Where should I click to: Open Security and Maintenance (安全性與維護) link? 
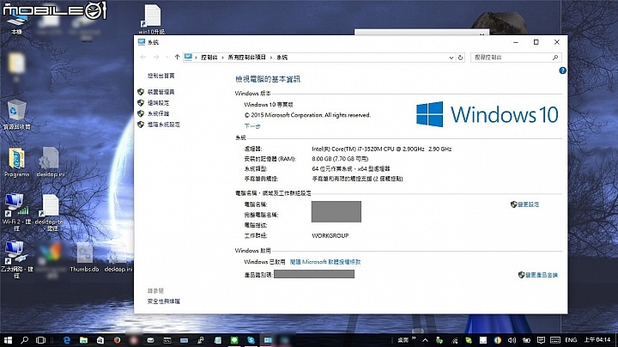[164, 301]
